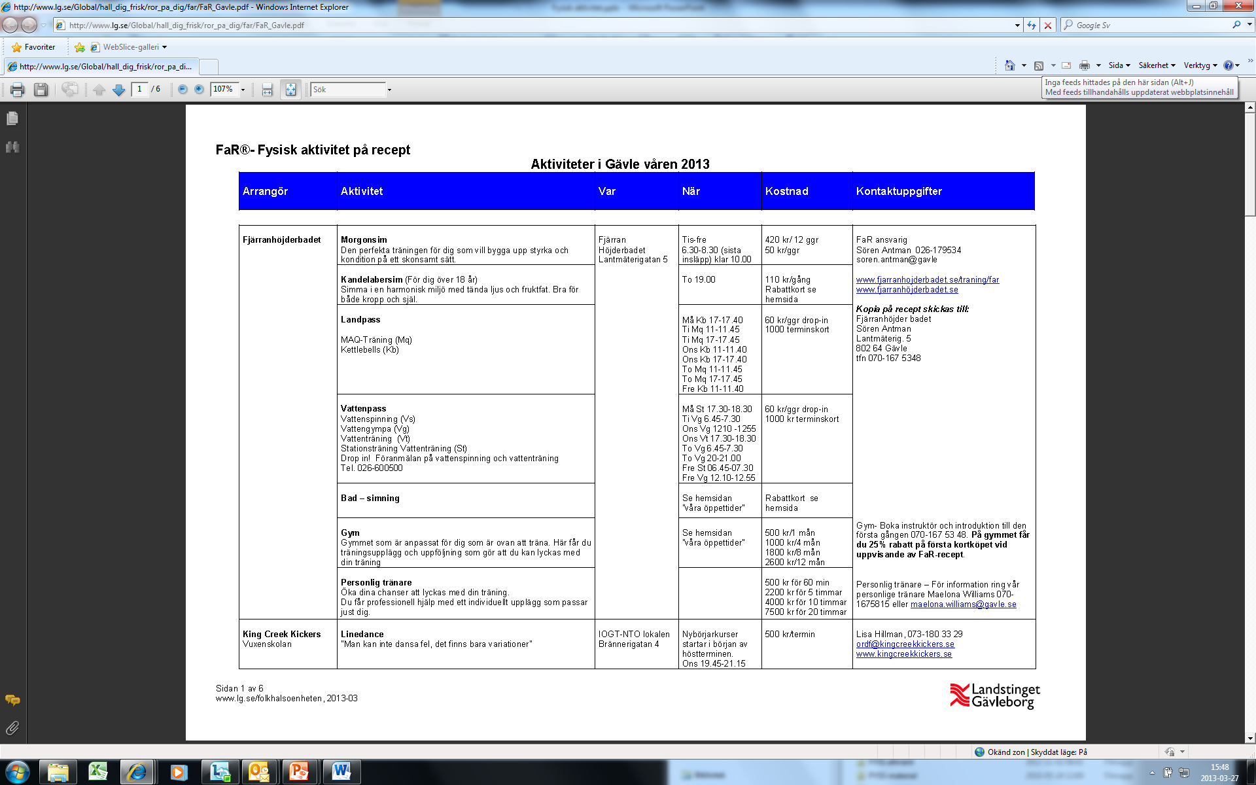Click the search magnifier icon

pyautogui.click(x=1236, y=25)
